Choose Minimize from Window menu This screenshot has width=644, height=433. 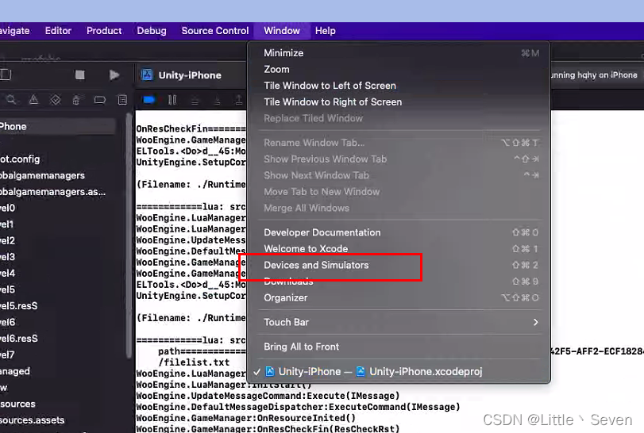click(x=399, y=53)
